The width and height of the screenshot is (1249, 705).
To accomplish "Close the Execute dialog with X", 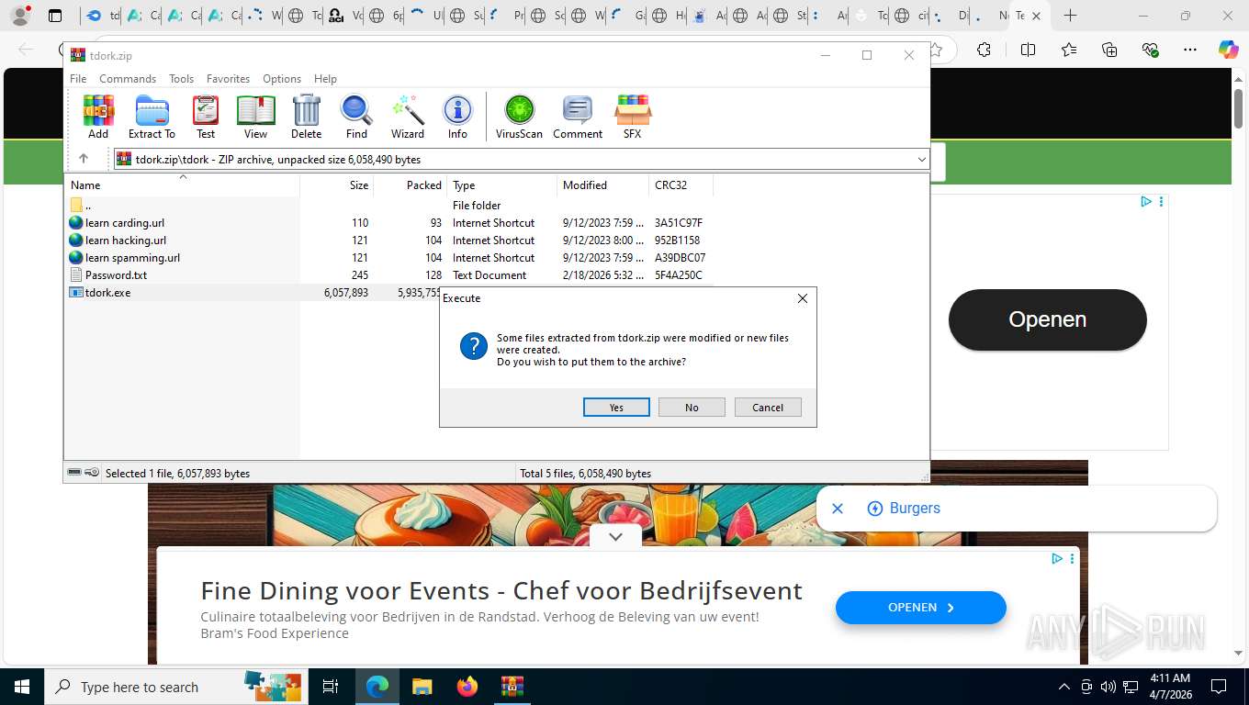I will coord(802,298).
